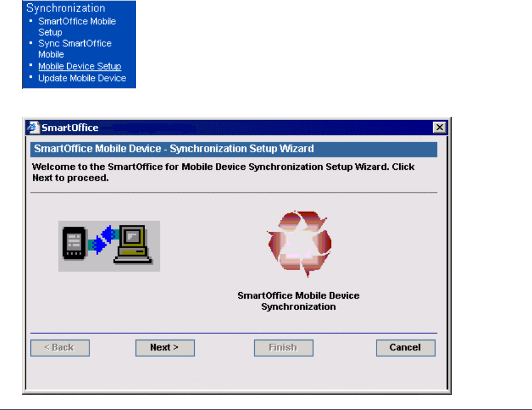Click the disabled < Back button
Viewport: 532px width, 410px height.
click(x=60, y=347)
